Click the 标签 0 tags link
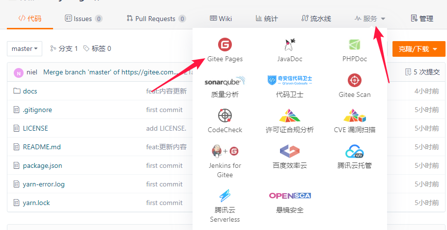Viewport: 447px width, 230px height. (x=97, y=48)
